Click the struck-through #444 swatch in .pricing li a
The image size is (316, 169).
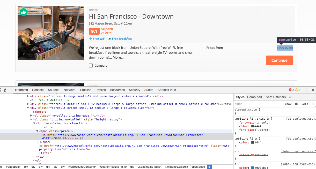coord(253,143)
